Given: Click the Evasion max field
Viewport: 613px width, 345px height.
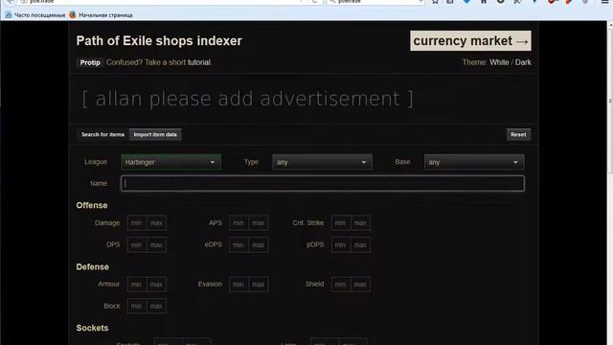Looking at the screenshot, I should pos(259,285).
